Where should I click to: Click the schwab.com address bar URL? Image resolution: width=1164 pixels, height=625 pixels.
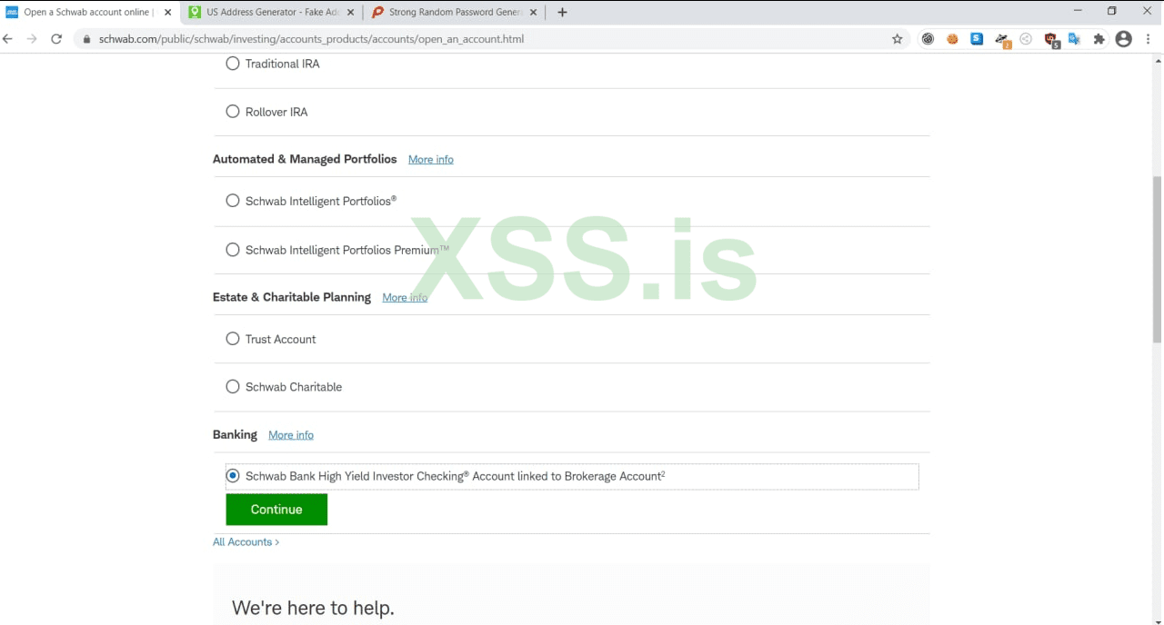(311, 39)
